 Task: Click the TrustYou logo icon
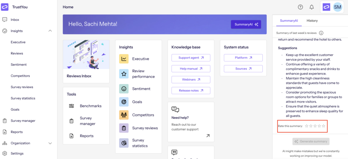tap(5, 7)
